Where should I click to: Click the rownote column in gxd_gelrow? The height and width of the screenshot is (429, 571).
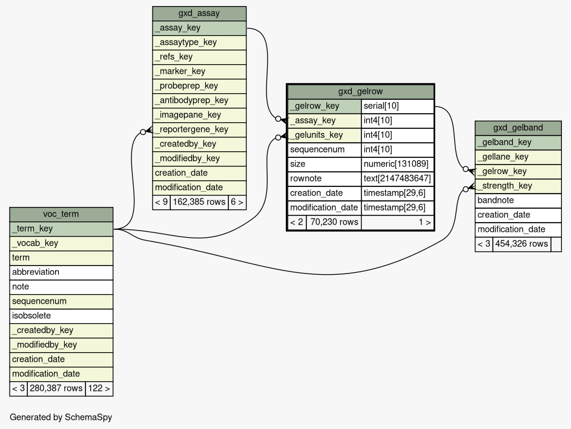coord(324,178)
